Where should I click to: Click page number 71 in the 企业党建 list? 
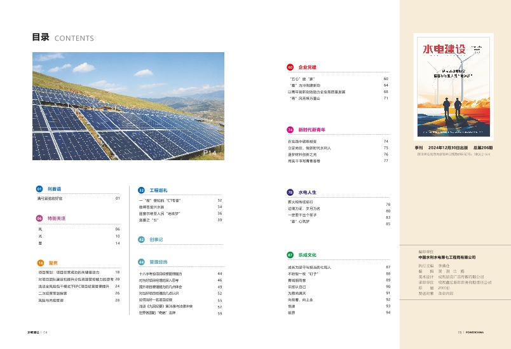coord(386,99)
